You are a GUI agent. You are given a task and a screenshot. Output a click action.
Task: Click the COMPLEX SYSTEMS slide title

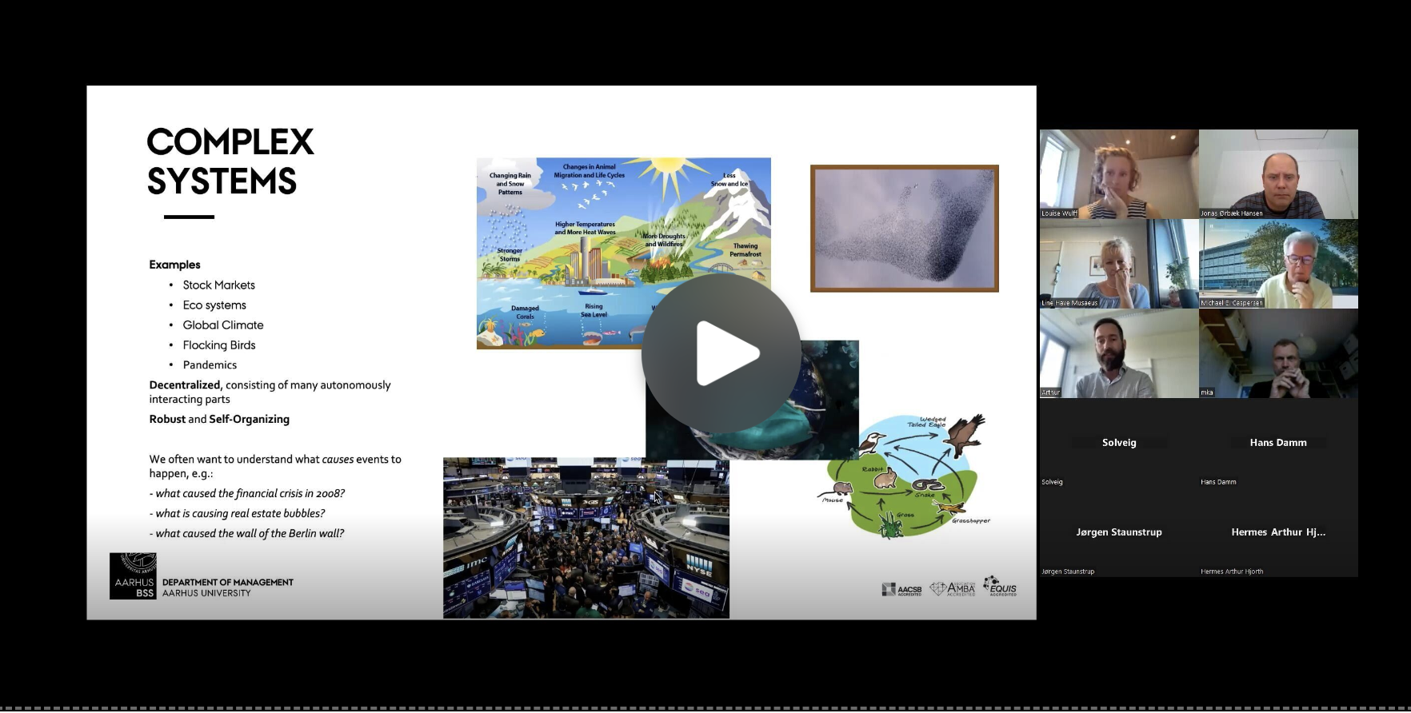click(x=230, y=161)
